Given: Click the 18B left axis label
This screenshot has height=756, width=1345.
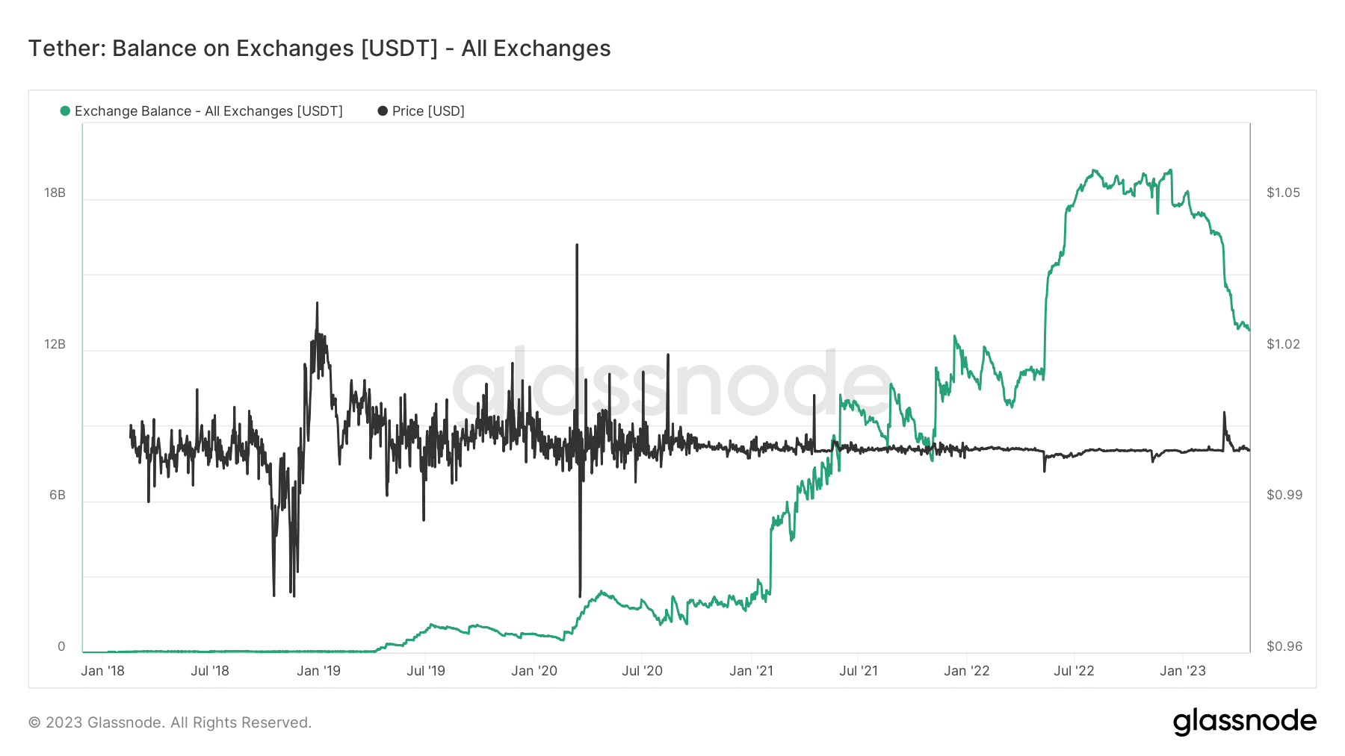Looking at the screenshot, I should click(x=55, y=193).
